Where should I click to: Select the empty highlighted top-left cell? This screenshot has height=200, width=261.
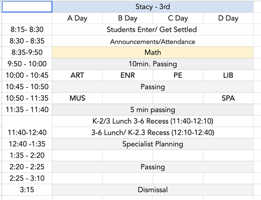(x=27, y=7)
